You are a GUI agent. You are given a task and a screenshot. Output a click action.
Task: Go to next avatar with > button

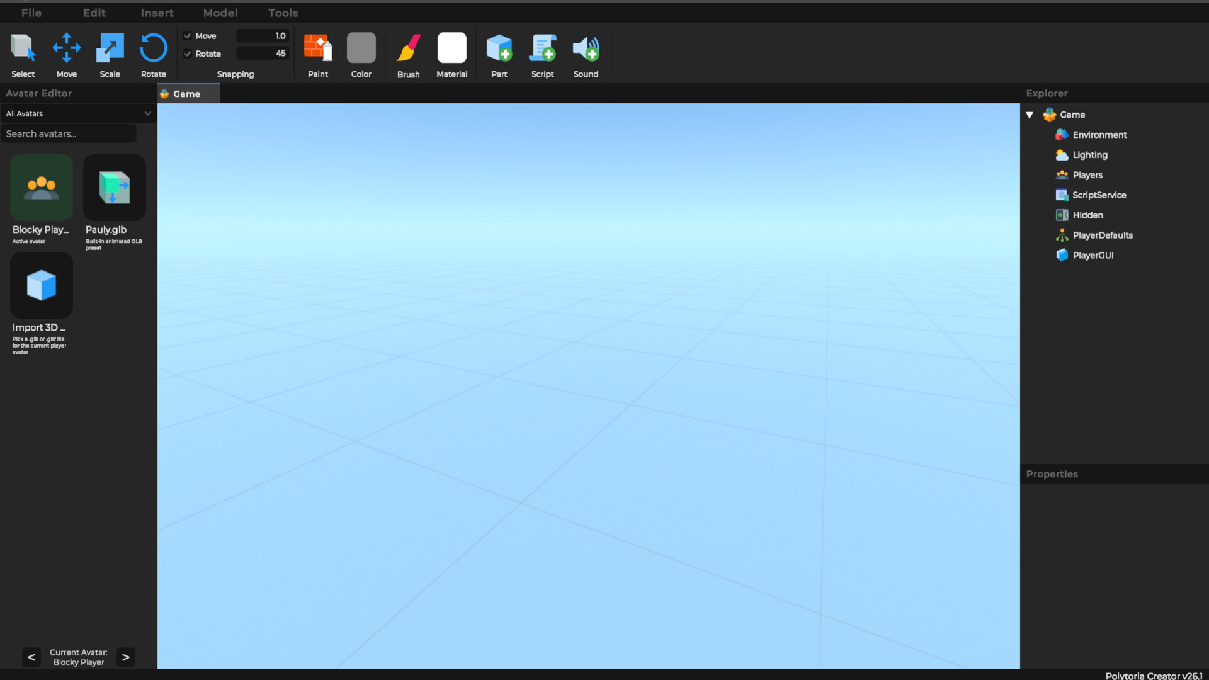point(126,657)
